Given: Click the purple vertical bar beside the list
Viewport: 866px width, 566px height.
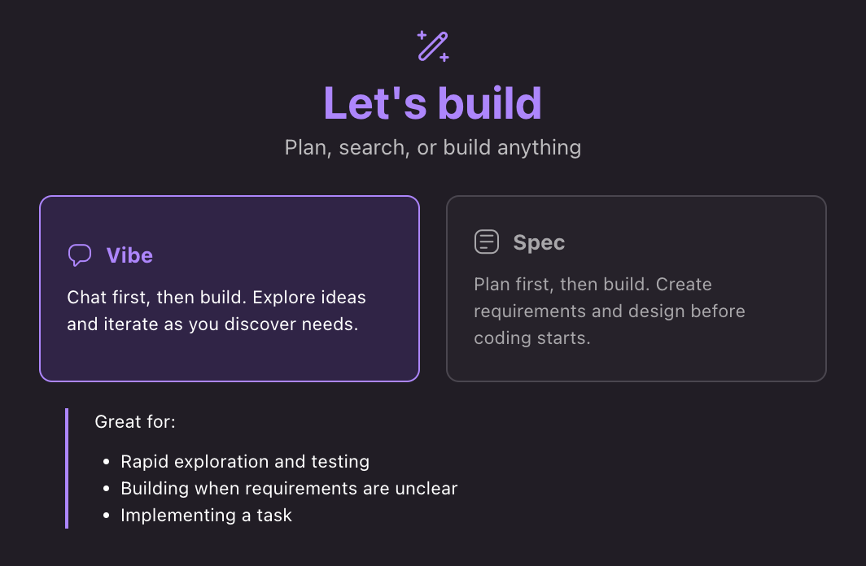Looking at the screenshot, I should [x=67, y=468].
